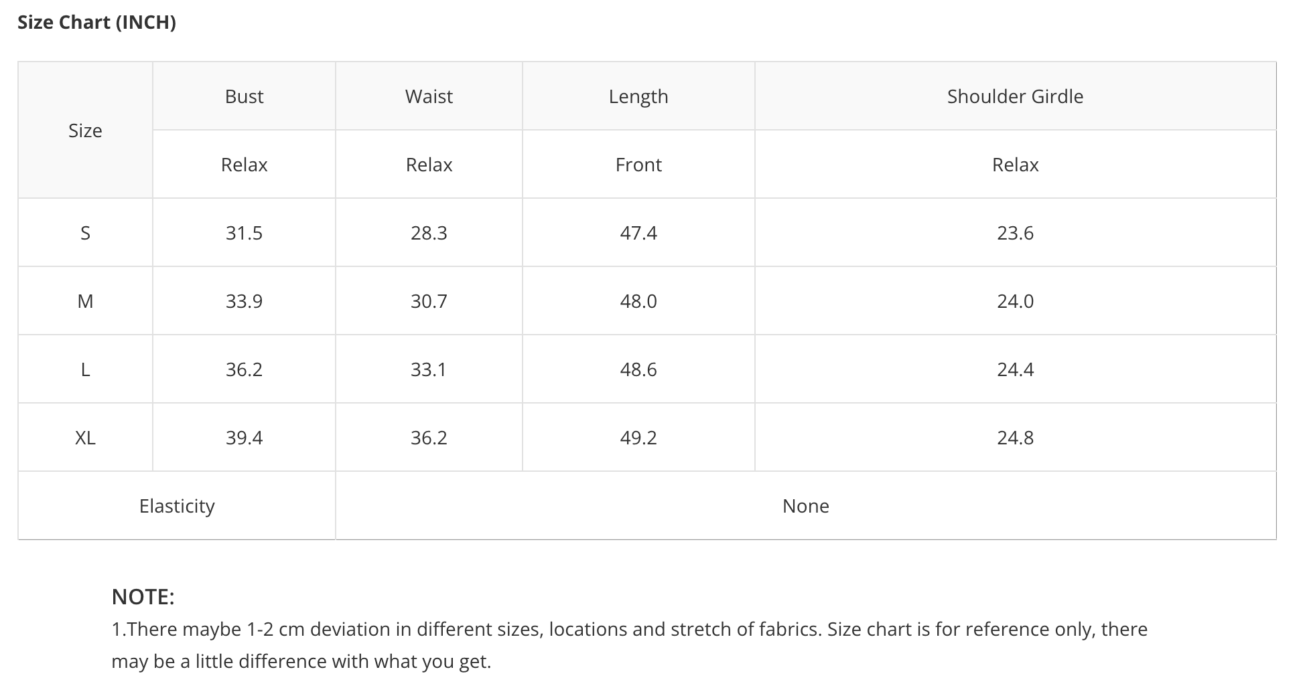Click the Waist column header

coord(429,96)
